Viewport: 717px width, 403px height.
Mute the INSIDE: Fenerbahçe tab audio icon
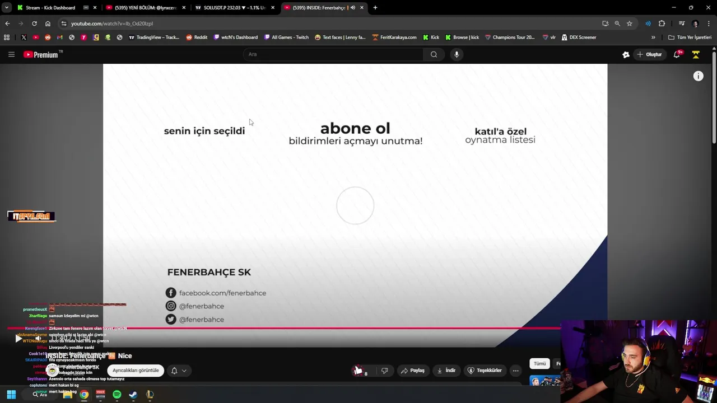[x=352, y=8]
